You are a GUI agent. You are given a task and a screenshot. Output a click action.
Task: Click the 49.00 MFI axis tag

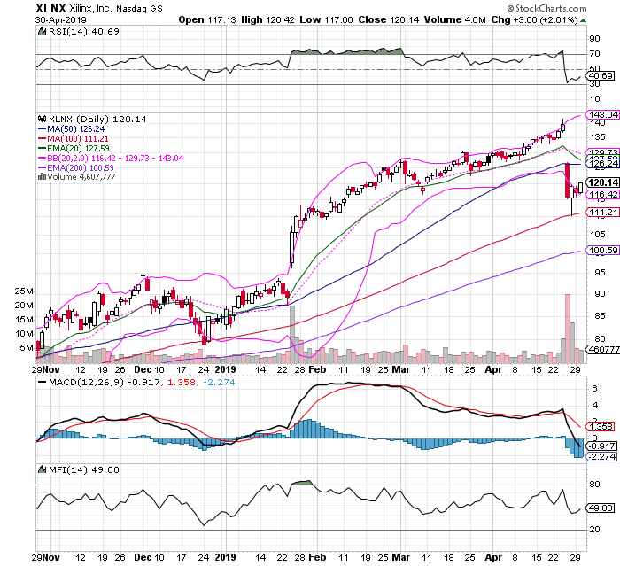click(x=601, y=508)
